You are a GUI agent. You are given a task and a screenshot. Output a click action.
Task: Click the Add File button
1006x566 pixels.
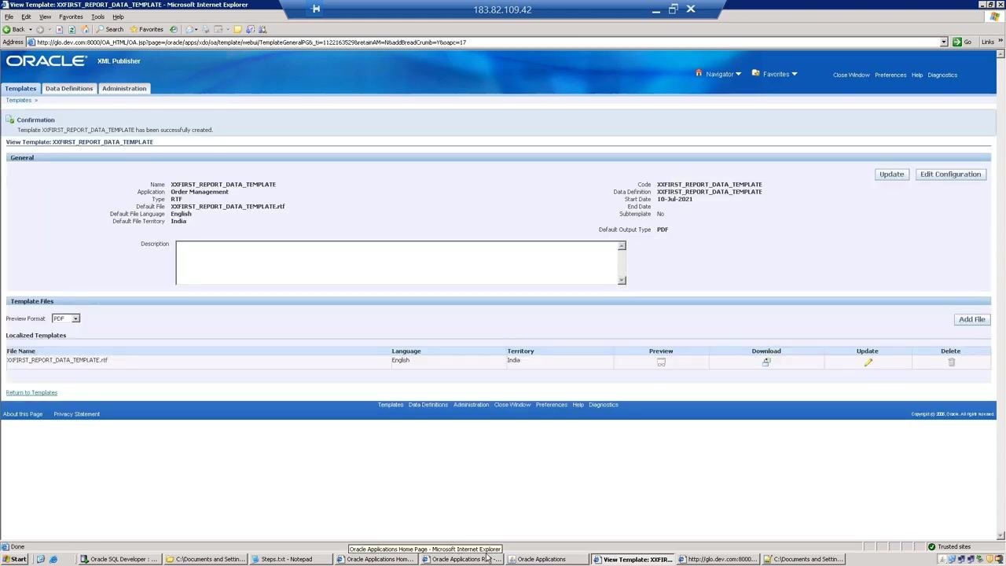971,319
